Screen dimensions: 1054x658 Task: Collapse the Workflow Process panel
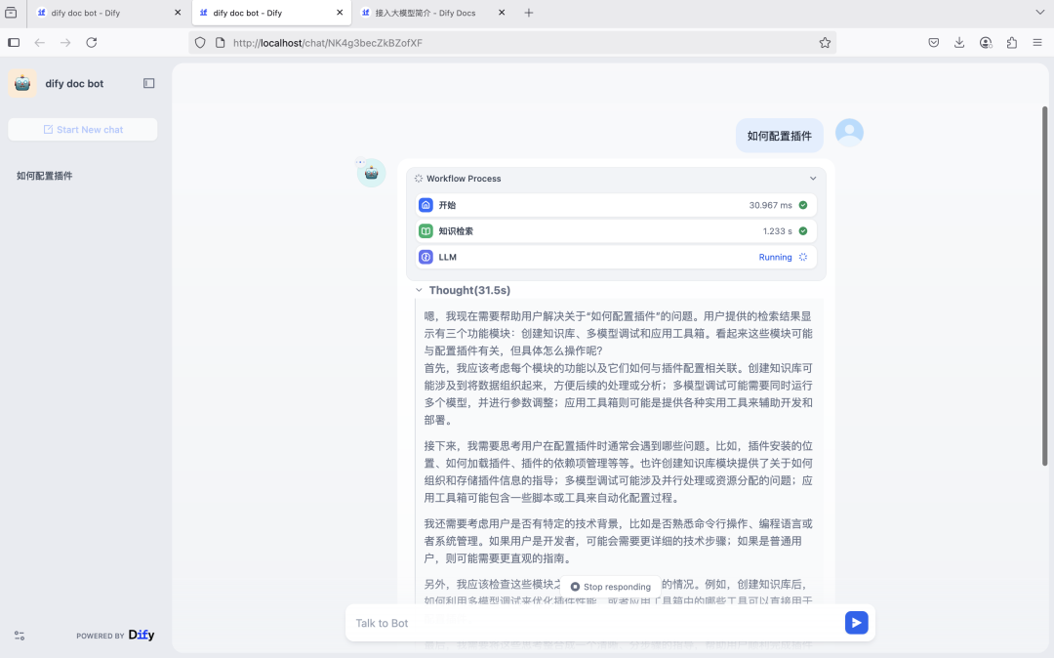[813, 178]
